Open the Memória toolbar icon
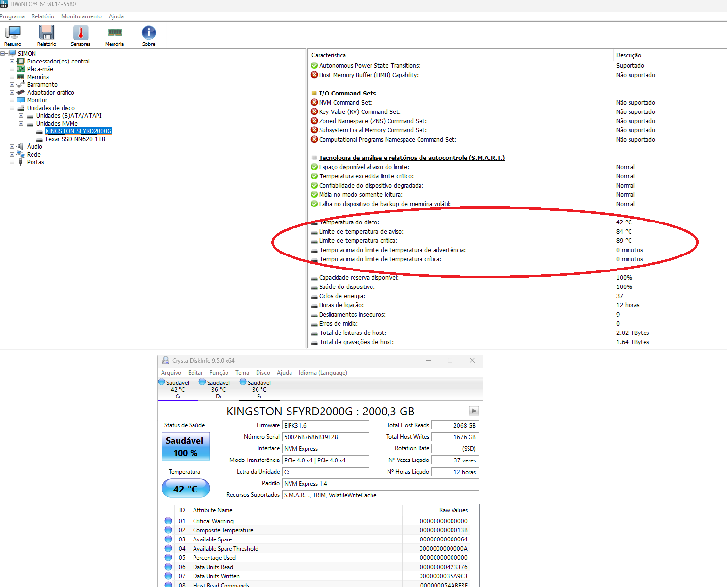 (114, 35)
